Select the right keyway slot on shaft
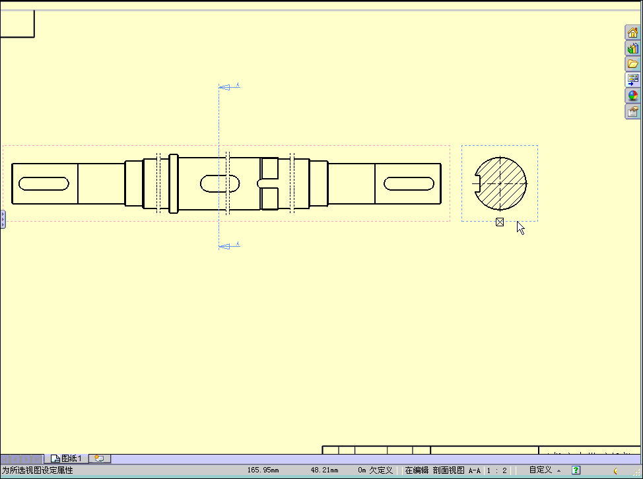Viewport: 643px width, 479px height. pos(409,183)
